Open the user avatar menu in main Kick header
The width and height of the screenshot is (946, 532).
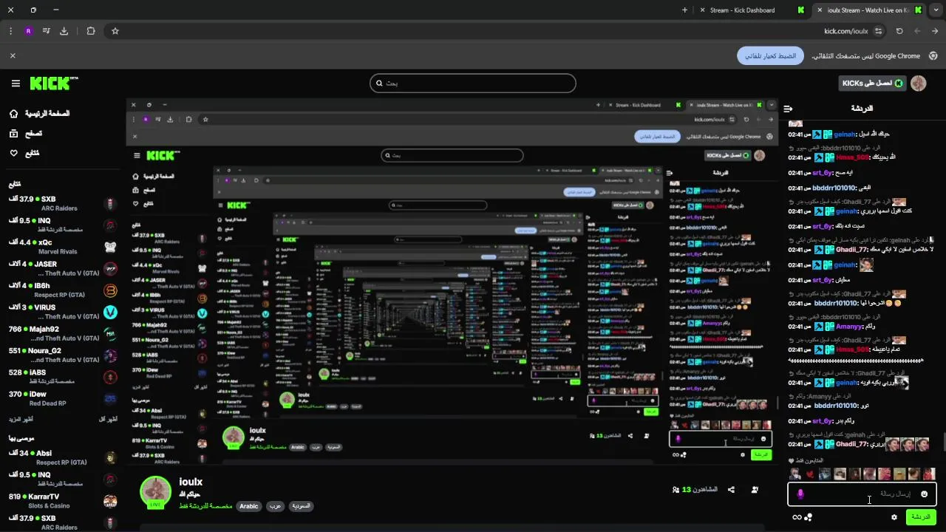click(919, 83)
